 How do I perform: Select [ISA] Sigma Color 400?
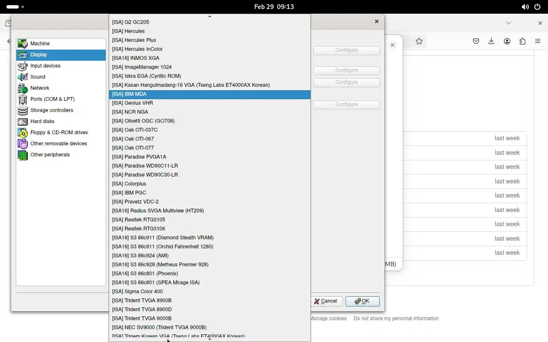[x=210, y=292]
